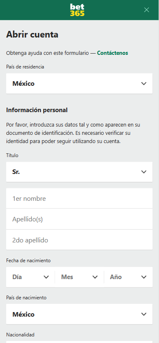Open the País de residencia dropdown

tap(79, 84)
